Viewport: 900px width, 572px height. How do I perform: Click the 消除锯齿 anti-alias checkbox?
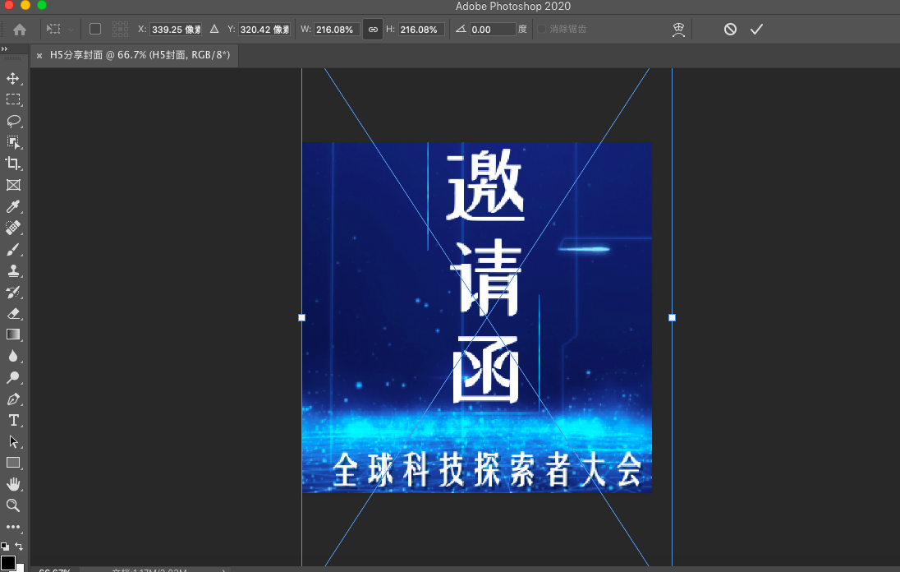541,29
